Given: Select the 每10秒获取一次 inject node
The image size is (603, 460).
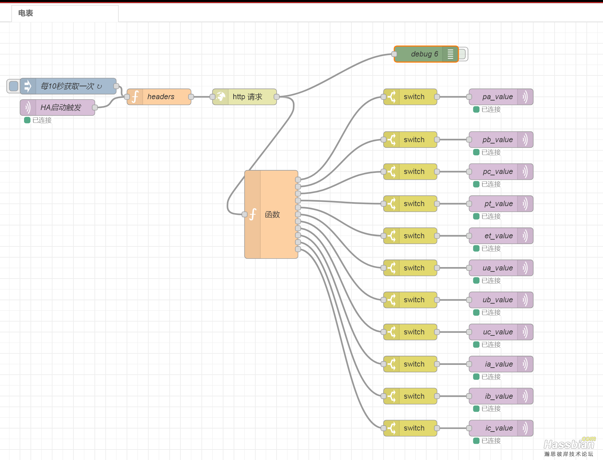Looking at the screenshot, I should pyautogui.click(x=68, y=86).
